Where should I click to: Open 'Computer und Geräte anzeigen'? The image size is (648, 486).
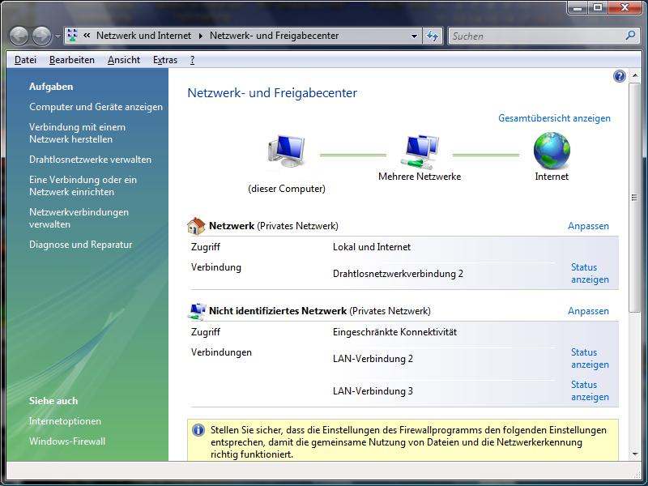pyautogui.click(x=96, y=107)
